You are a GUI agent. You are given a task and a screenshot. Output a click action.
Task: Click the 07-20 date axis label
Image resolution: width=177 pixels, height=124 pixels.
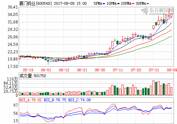tap(136, 70)
